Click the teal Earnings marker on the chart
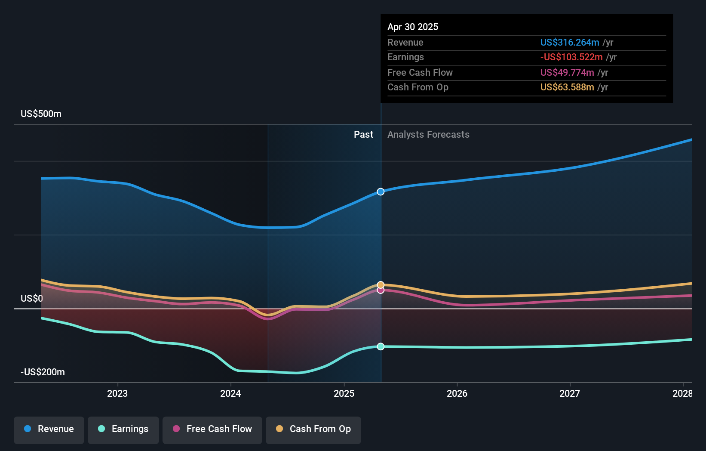706x451 pixels. click(380, 346)
